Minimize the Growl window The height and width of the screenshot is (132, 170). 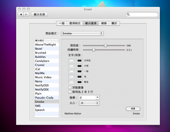click(x=24, y=9)
